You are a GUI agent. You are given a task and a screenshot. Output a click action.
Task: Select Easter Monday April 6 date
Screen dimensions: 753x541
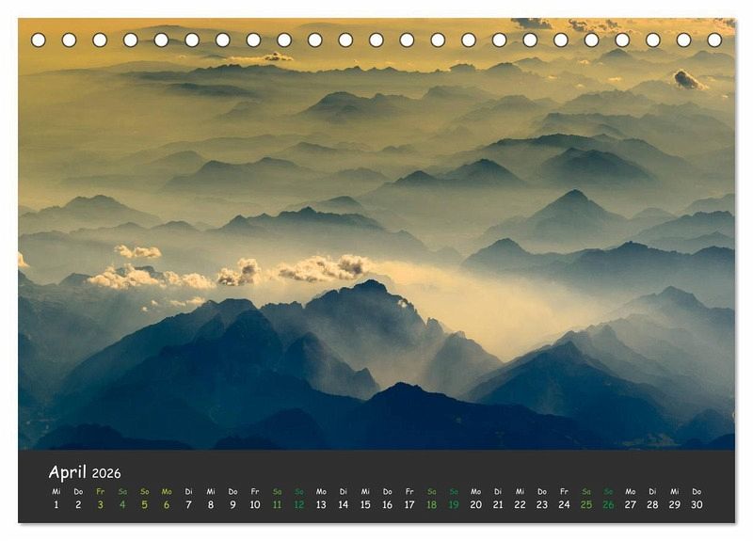[167, 505]
